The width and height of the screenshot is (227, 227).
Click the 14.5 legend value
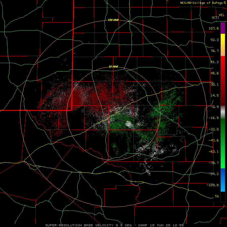coord(215,96)
